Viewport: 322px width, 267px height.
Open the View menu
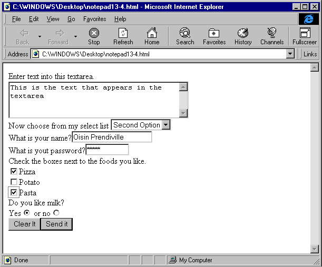(x=53, y=19)
